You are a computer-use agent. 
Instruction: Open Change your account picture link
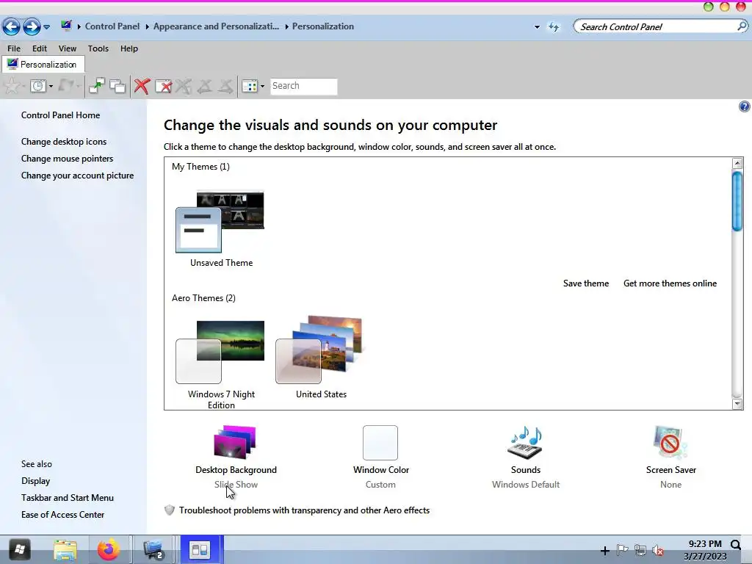tap(77, 176)
